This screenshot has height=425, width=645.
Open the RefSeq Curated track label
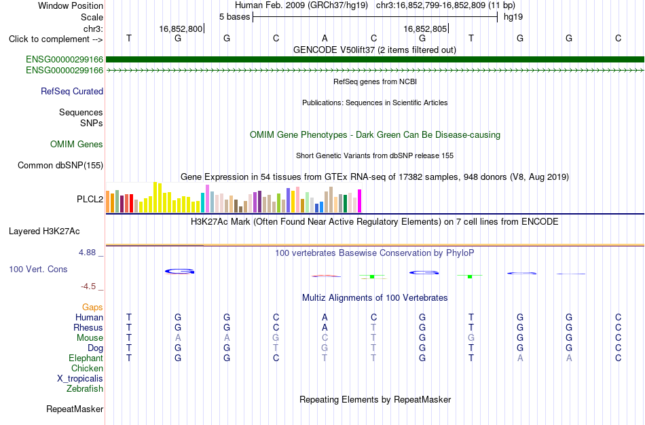[72, 92]
